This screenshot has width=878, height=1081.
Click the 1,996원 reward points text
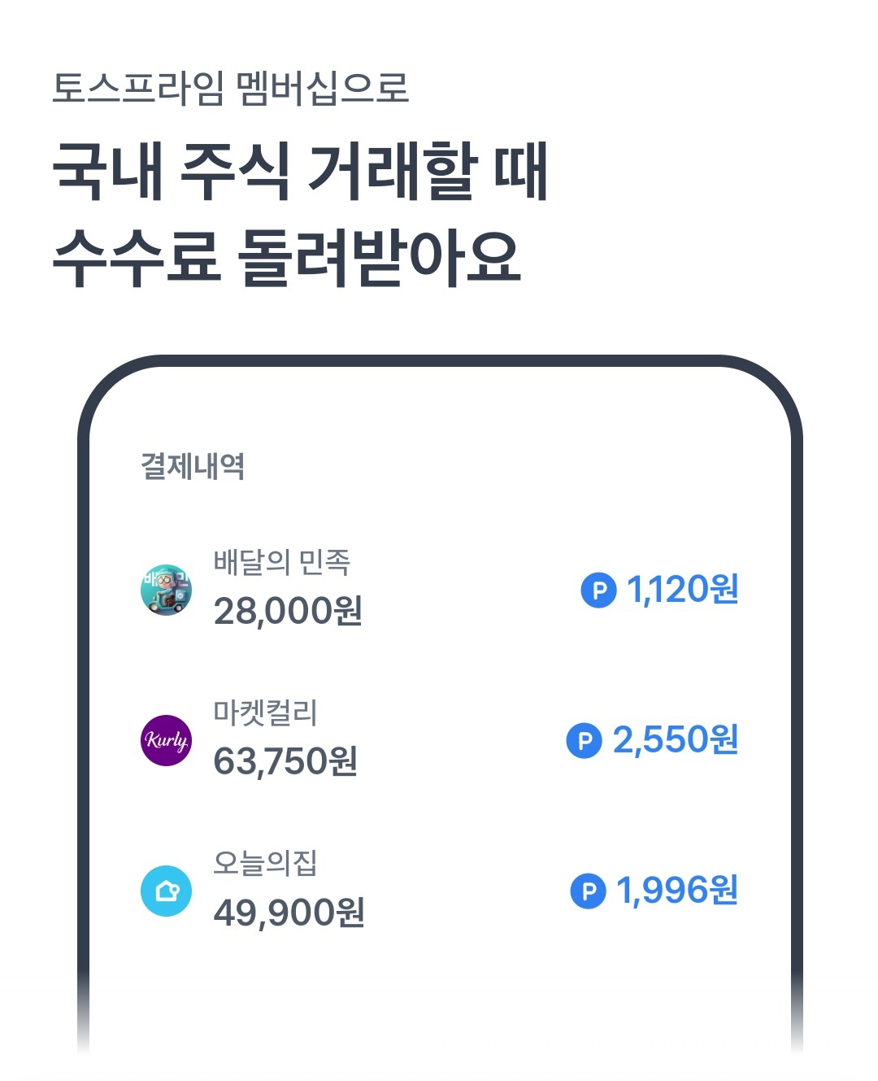pos(677,891)
